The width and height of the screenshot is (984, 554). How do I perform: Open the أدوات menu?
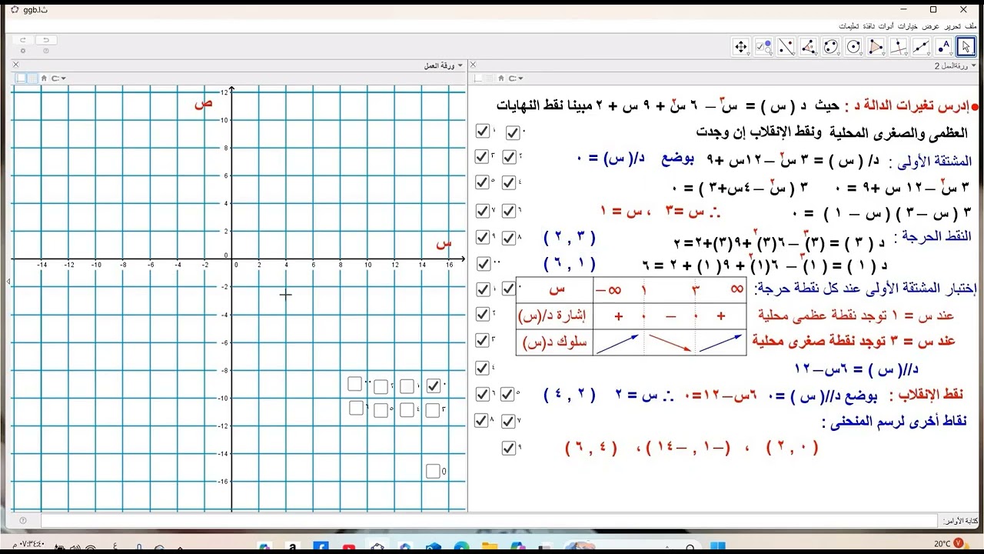pos(886,26)
